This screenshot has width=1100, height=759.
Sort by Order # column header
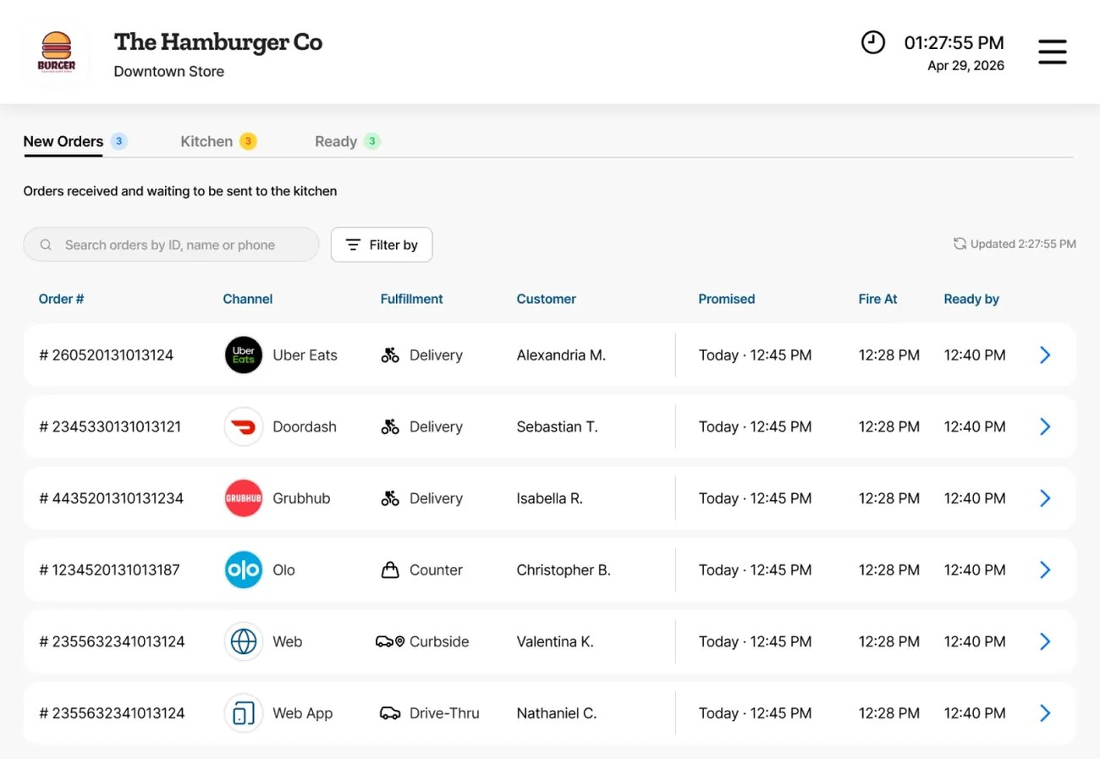(x=61, y=299)
